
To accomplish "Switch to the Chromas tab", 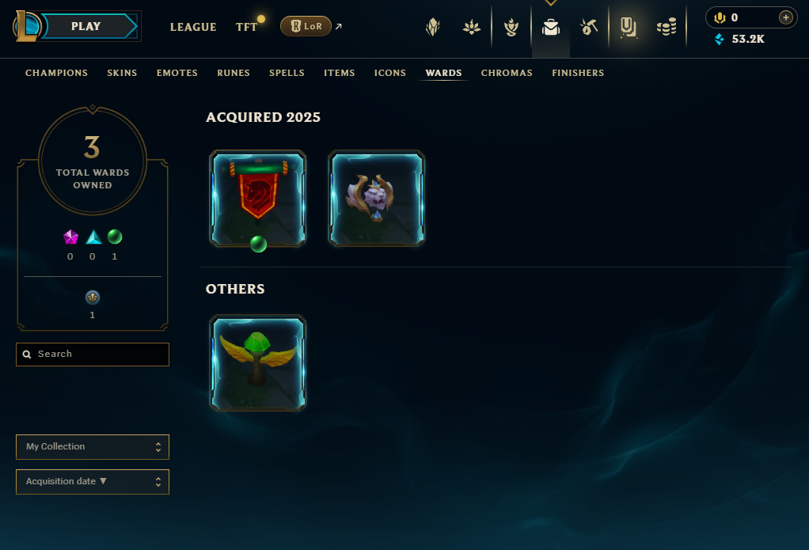I will pos(507,73).
